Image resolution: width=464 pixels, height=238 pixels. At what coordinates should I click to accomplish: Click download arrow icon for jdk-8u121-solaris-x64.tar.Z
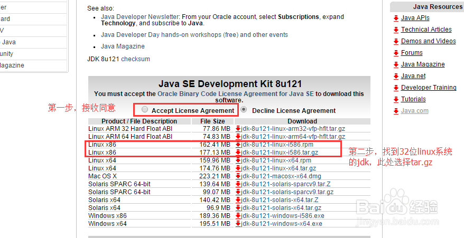[238, 200]
